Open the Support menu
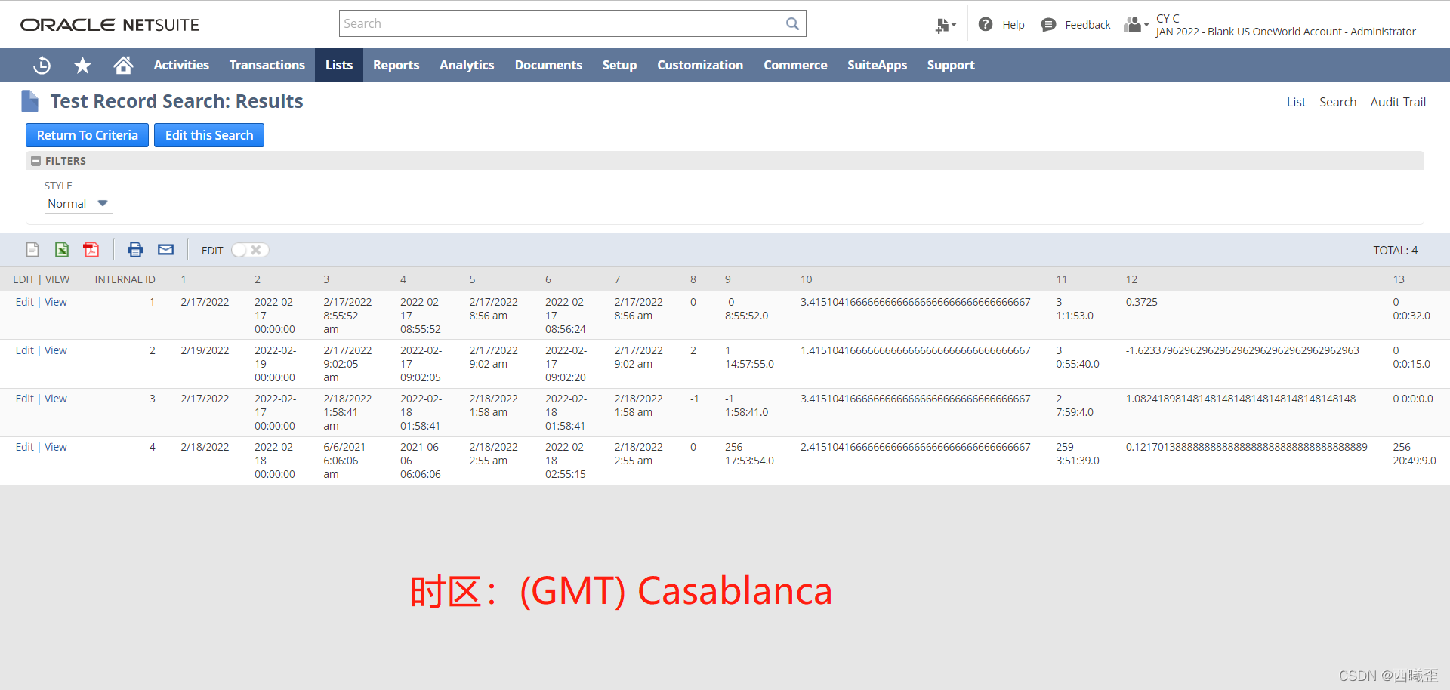This screenshot has height=690, width=1450. click(x=951, y=65)
